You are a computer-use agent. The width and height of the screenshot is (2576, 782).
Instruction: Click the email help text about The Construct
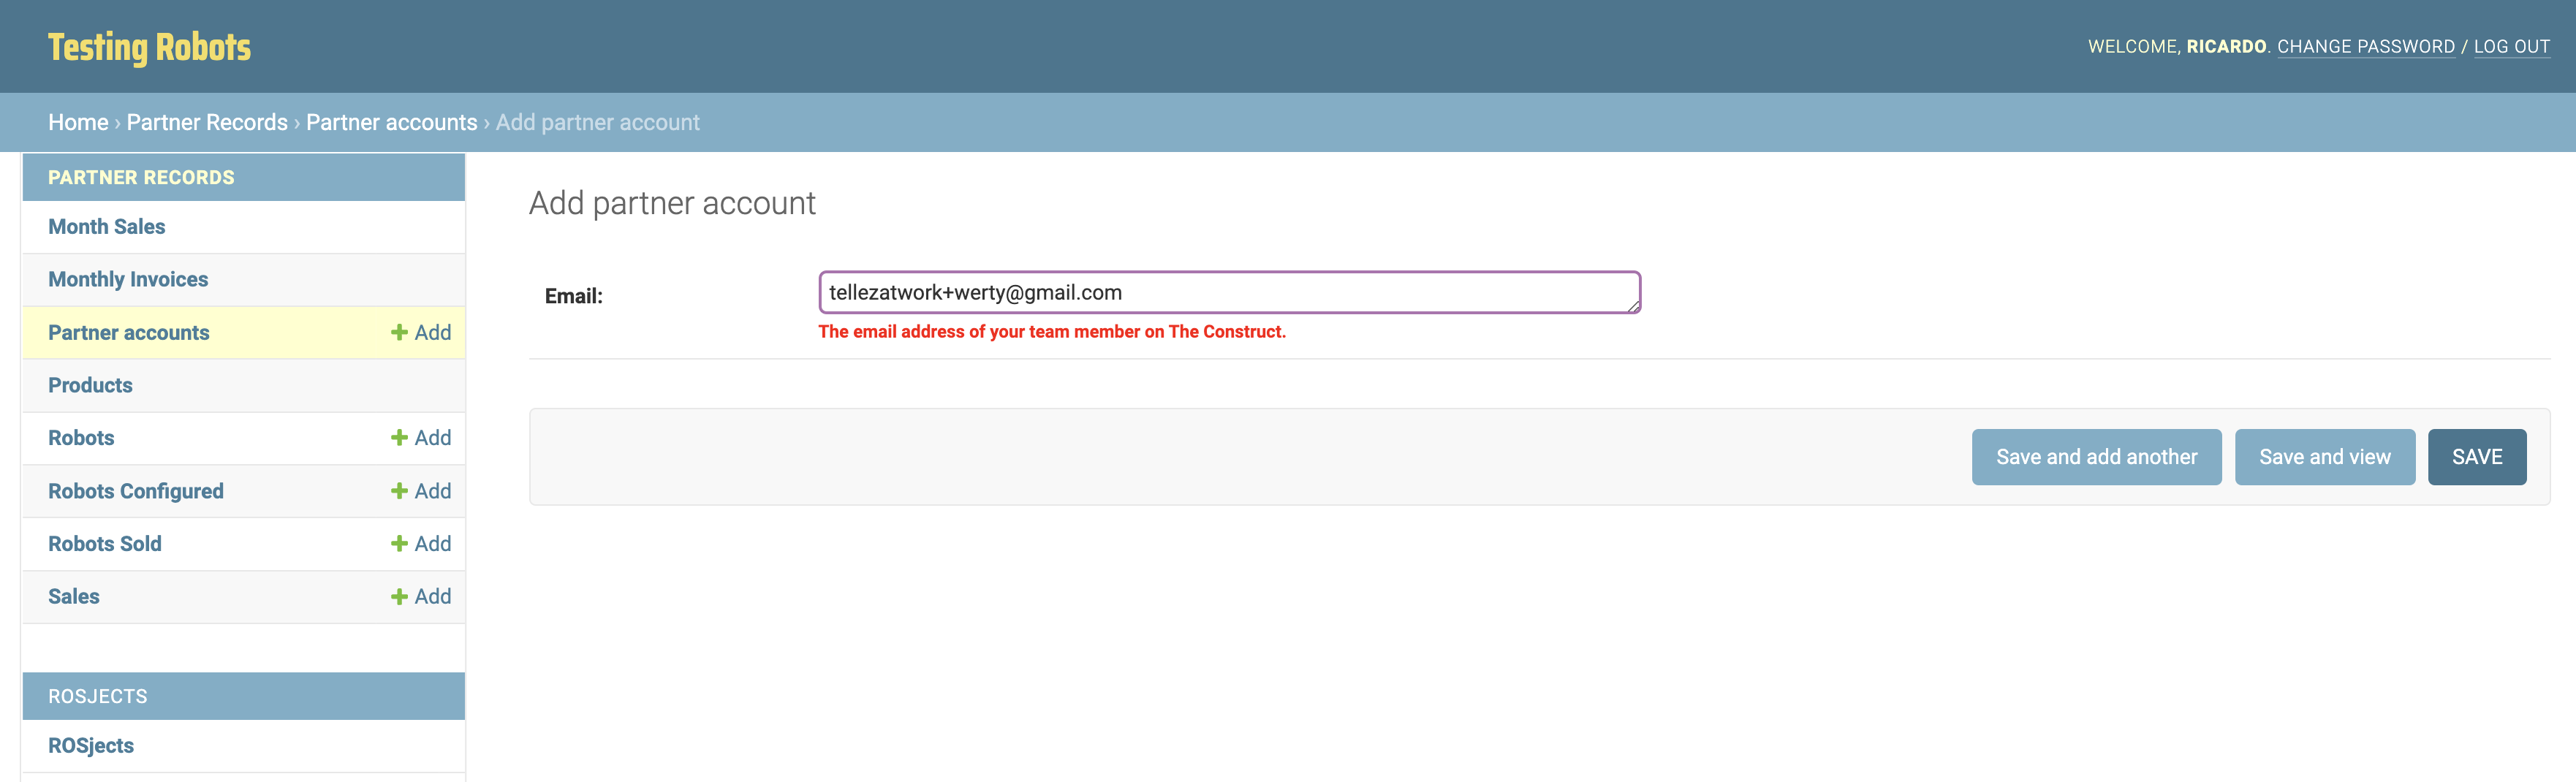point(1052,332)
